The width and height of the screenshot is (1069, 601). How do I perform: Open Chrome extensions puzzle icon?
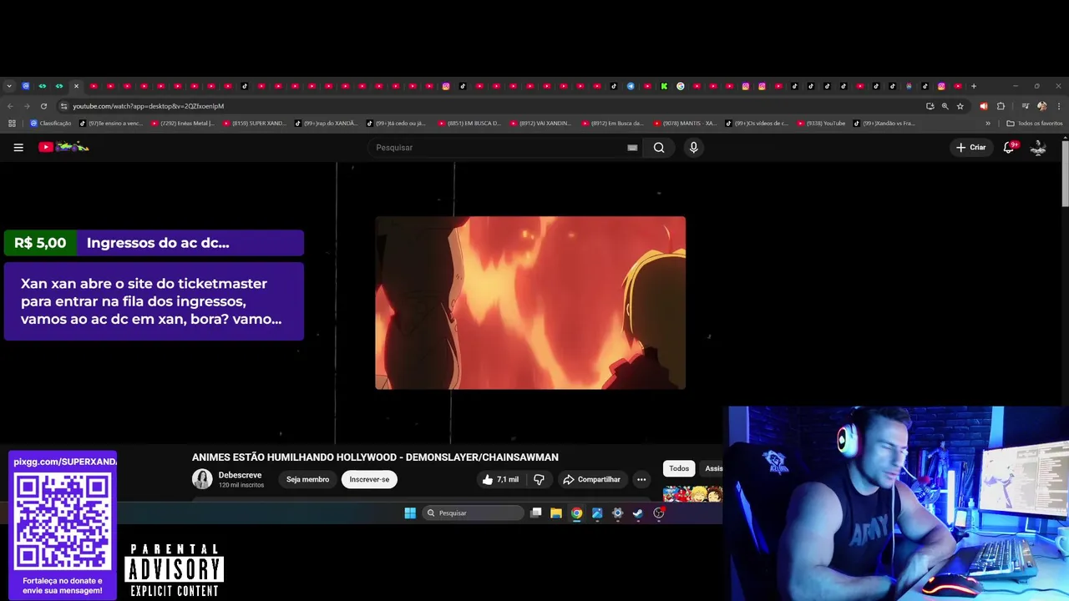(1001, 106)
